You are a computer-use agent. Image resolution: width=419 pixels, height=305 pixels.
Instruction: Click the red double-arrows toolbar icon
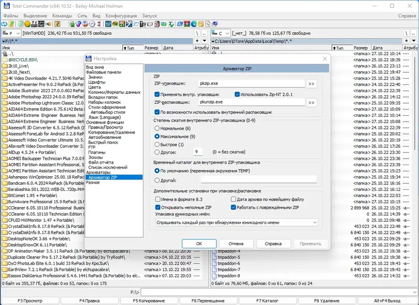coord(99,24)
